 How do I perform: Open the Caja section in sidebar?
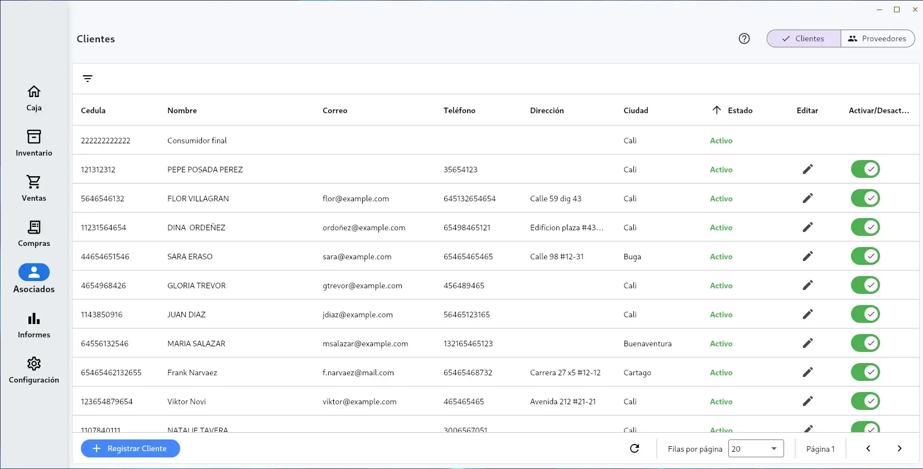(34, 98)
